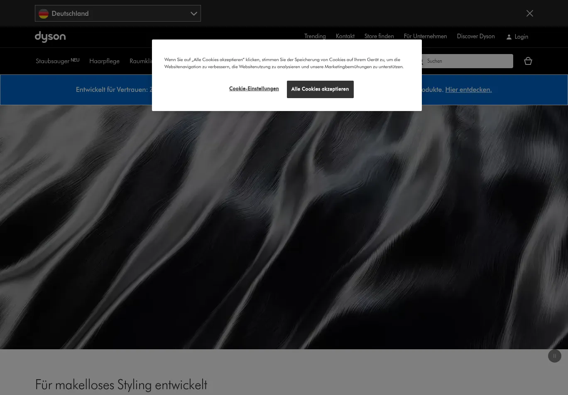Open Cookie-Einstellungen
The width and height of the screenshot is (568, 395).
pyautogui.click(x=254, y=89)
